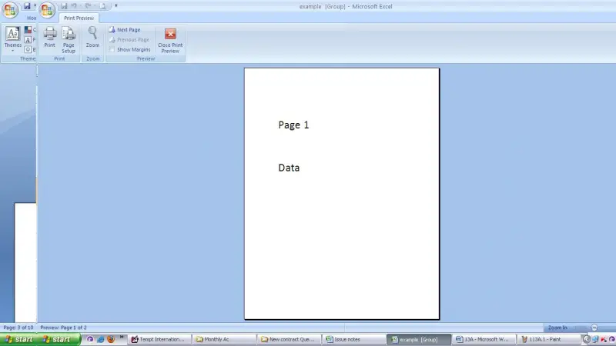This screenshot has width=616, height=346.
Task: Select the Print Preview tab
Action: click(x=79, y=18)
